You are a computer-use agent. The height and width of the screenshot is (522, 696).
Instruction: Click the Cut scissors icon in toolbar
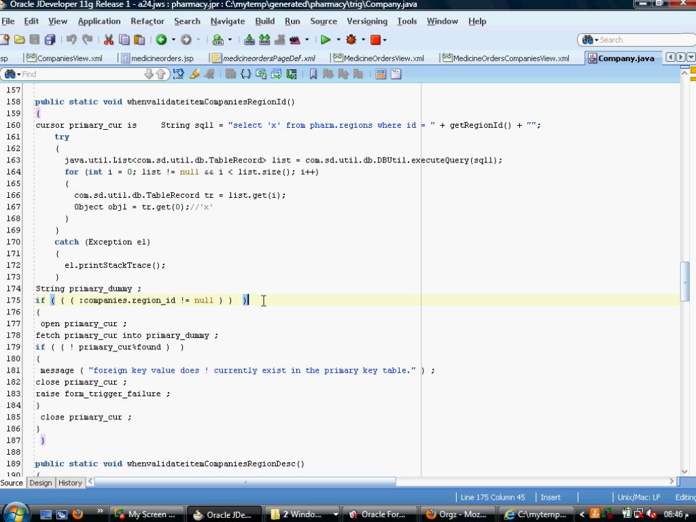pyautogui.click(x=108, y=40)
